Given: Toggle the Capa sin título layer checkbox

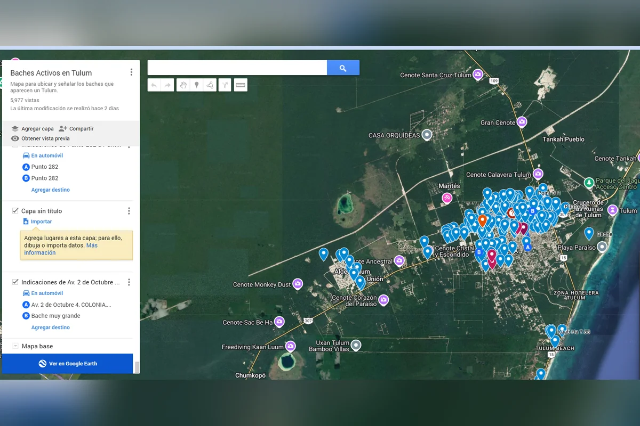Looking at the screenshot, I should click(x=15, y=211).
